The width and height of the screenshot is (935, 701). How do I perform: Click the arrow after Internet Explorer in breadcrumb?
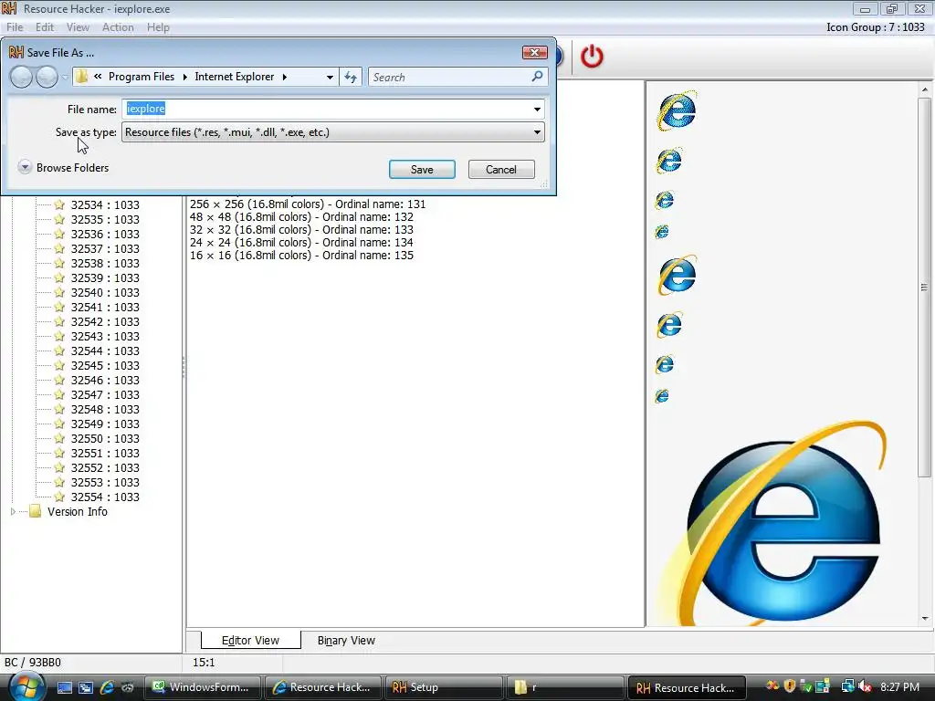(x=285, y=77)
